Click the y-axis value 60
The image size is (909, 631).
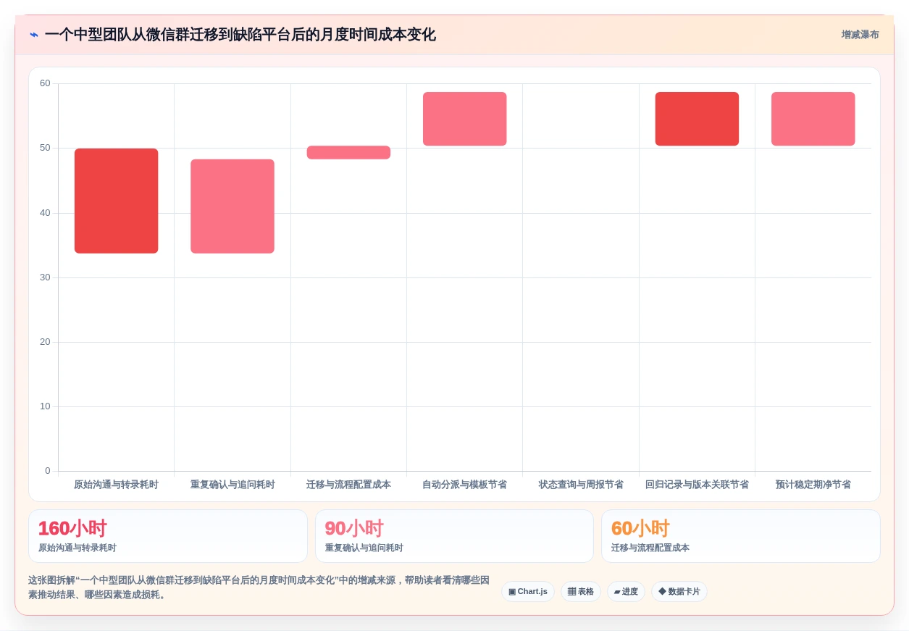tap(45, 83)
